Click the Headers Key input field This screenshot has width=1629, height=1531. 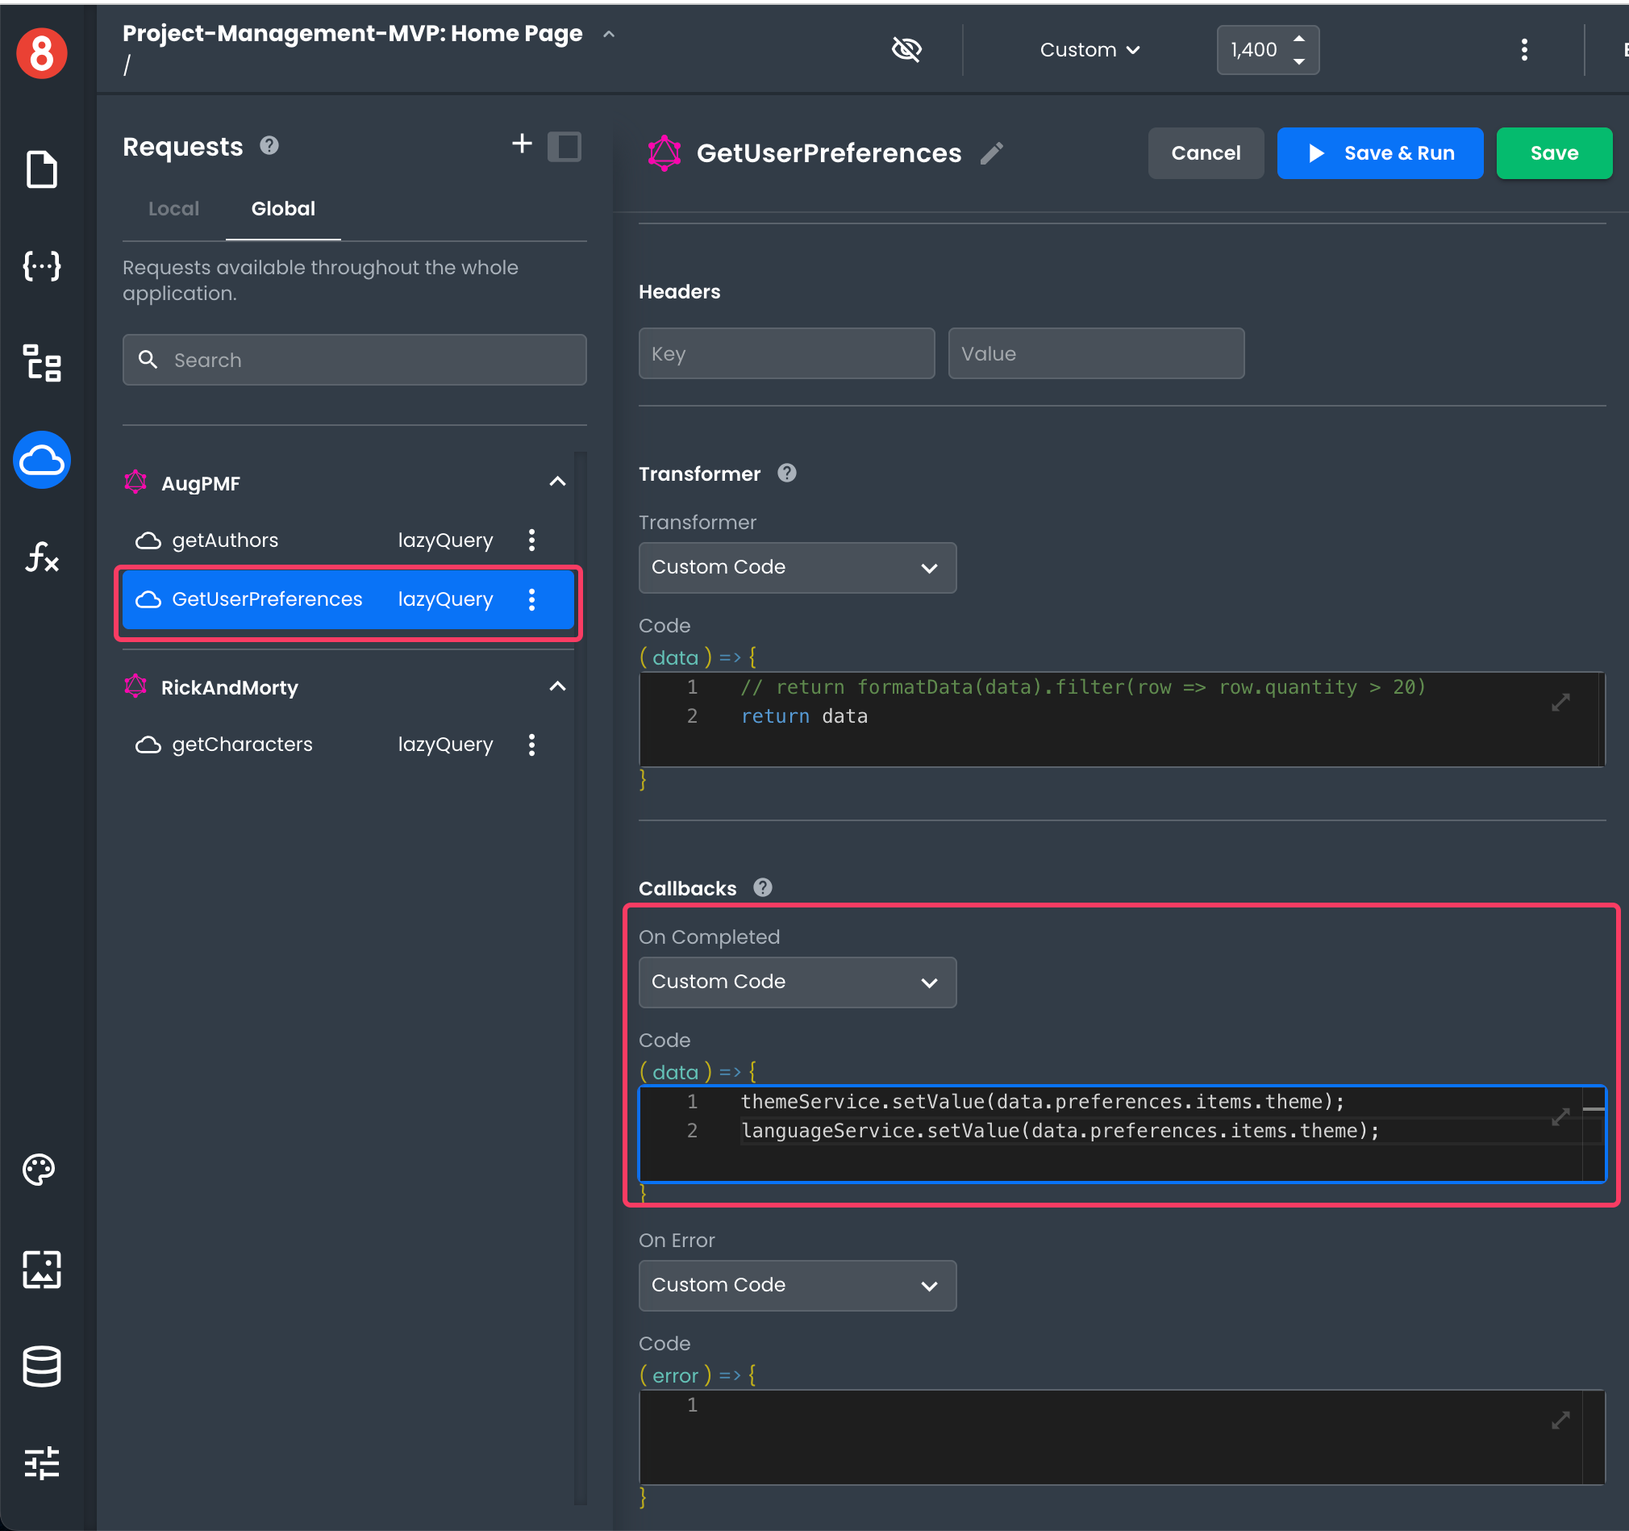click(785, 354)
